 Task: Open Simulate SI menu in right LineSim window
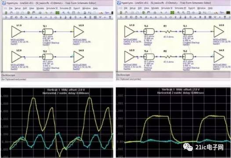click(166, 8)
